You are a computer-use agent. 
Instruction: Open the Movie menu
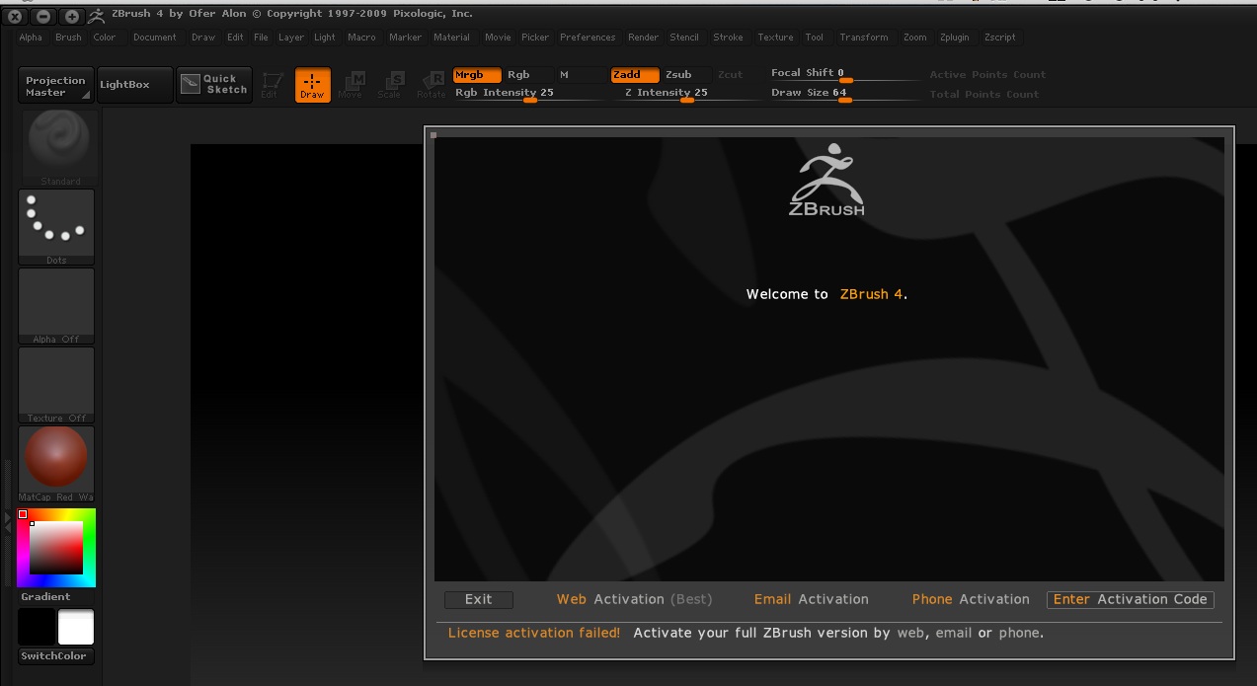point(498,38)
